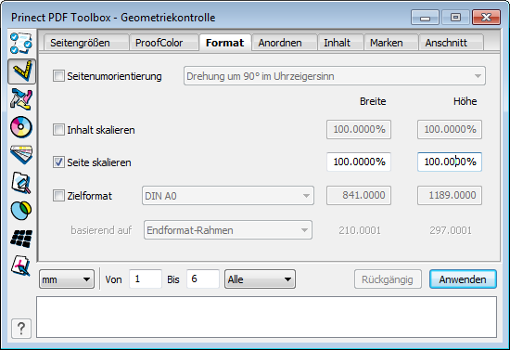Enable the Seitenumorientierung checkbox
The height and width of the screenshot is (350, 510).
[x=58, y=76]
